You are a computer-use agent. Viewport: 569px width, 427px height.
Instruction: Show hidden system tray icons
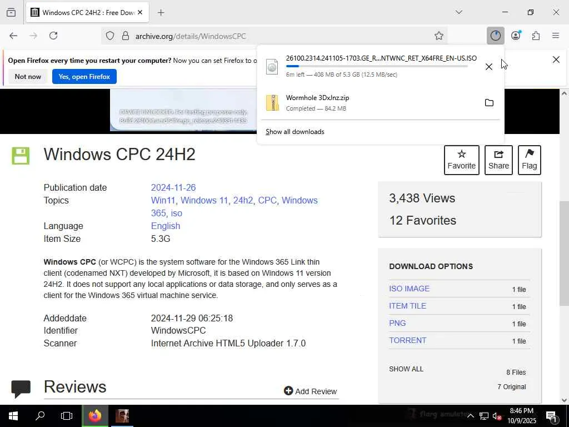470,416
